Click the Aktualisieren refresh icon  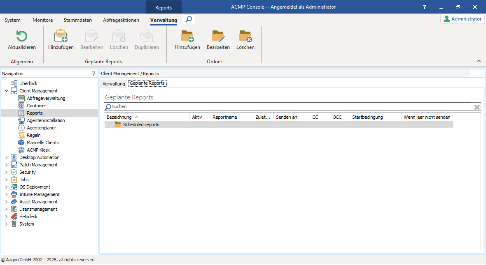[22, 36]
